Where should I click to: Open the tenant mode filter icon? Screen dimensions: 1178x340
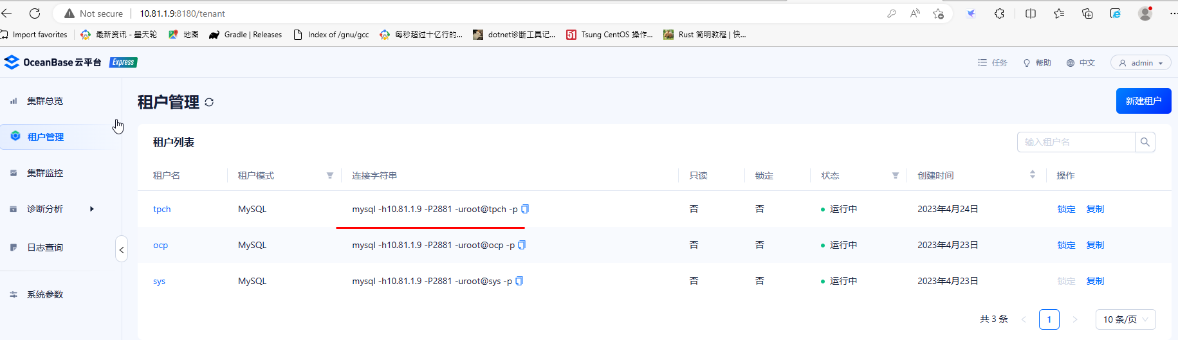tap(330, 175)
